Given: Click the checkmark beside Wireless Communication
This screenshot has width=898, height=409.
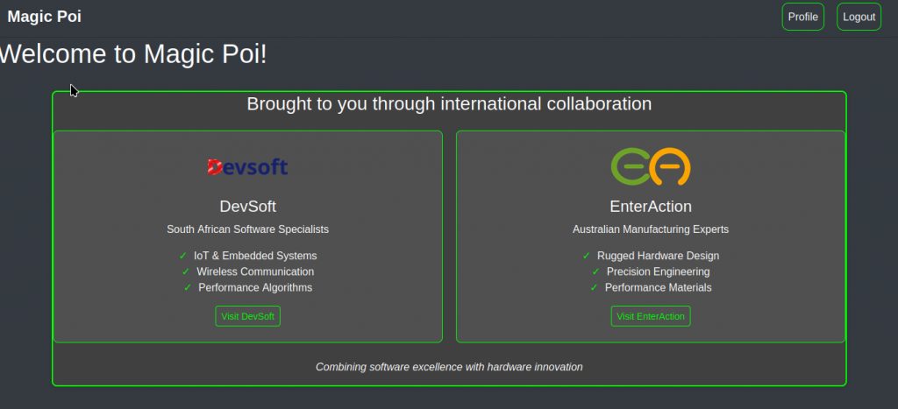Looking at the screenshot, I should 186,271.
